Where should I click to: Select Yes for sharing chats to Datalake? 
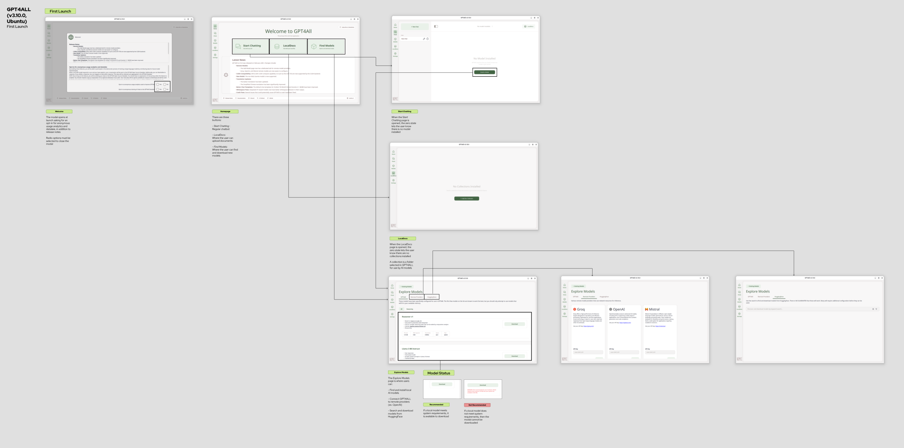tap(158, 89)
